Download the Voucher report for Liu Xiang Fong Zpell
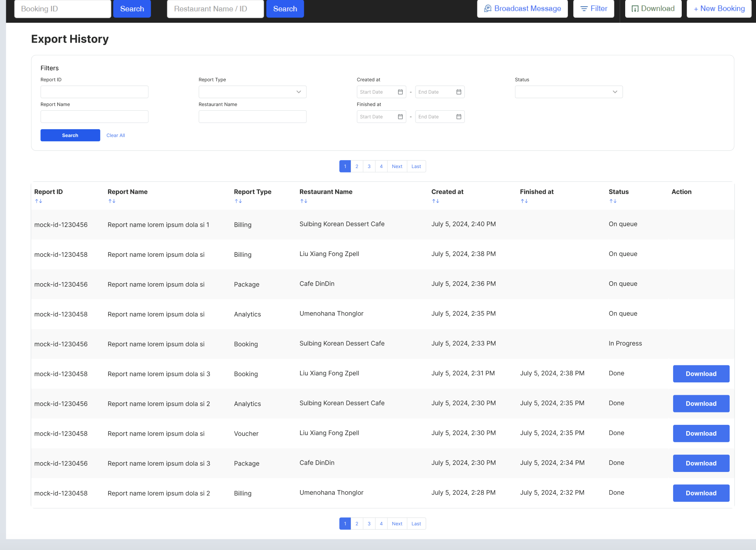Viewport: 756px width, 550px height. pyautogui.click(x=701, y=434)
